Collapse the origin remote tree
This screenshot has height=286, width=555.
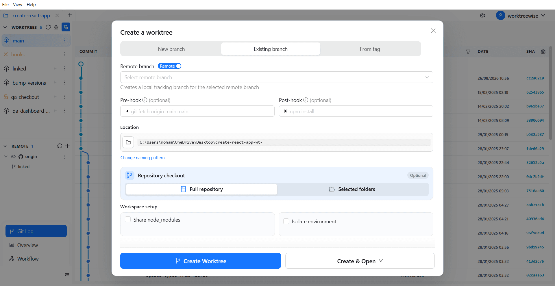6,157
